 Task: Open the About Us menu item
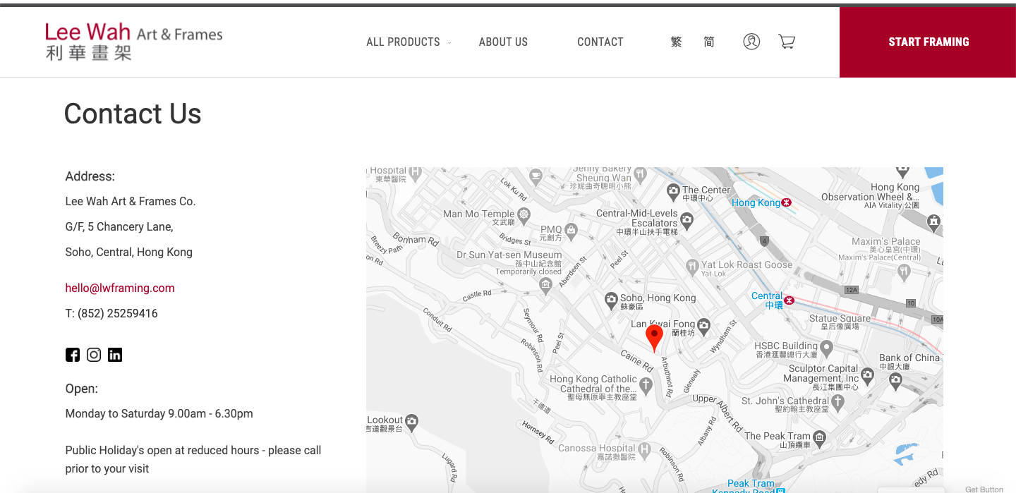(503, 42)
